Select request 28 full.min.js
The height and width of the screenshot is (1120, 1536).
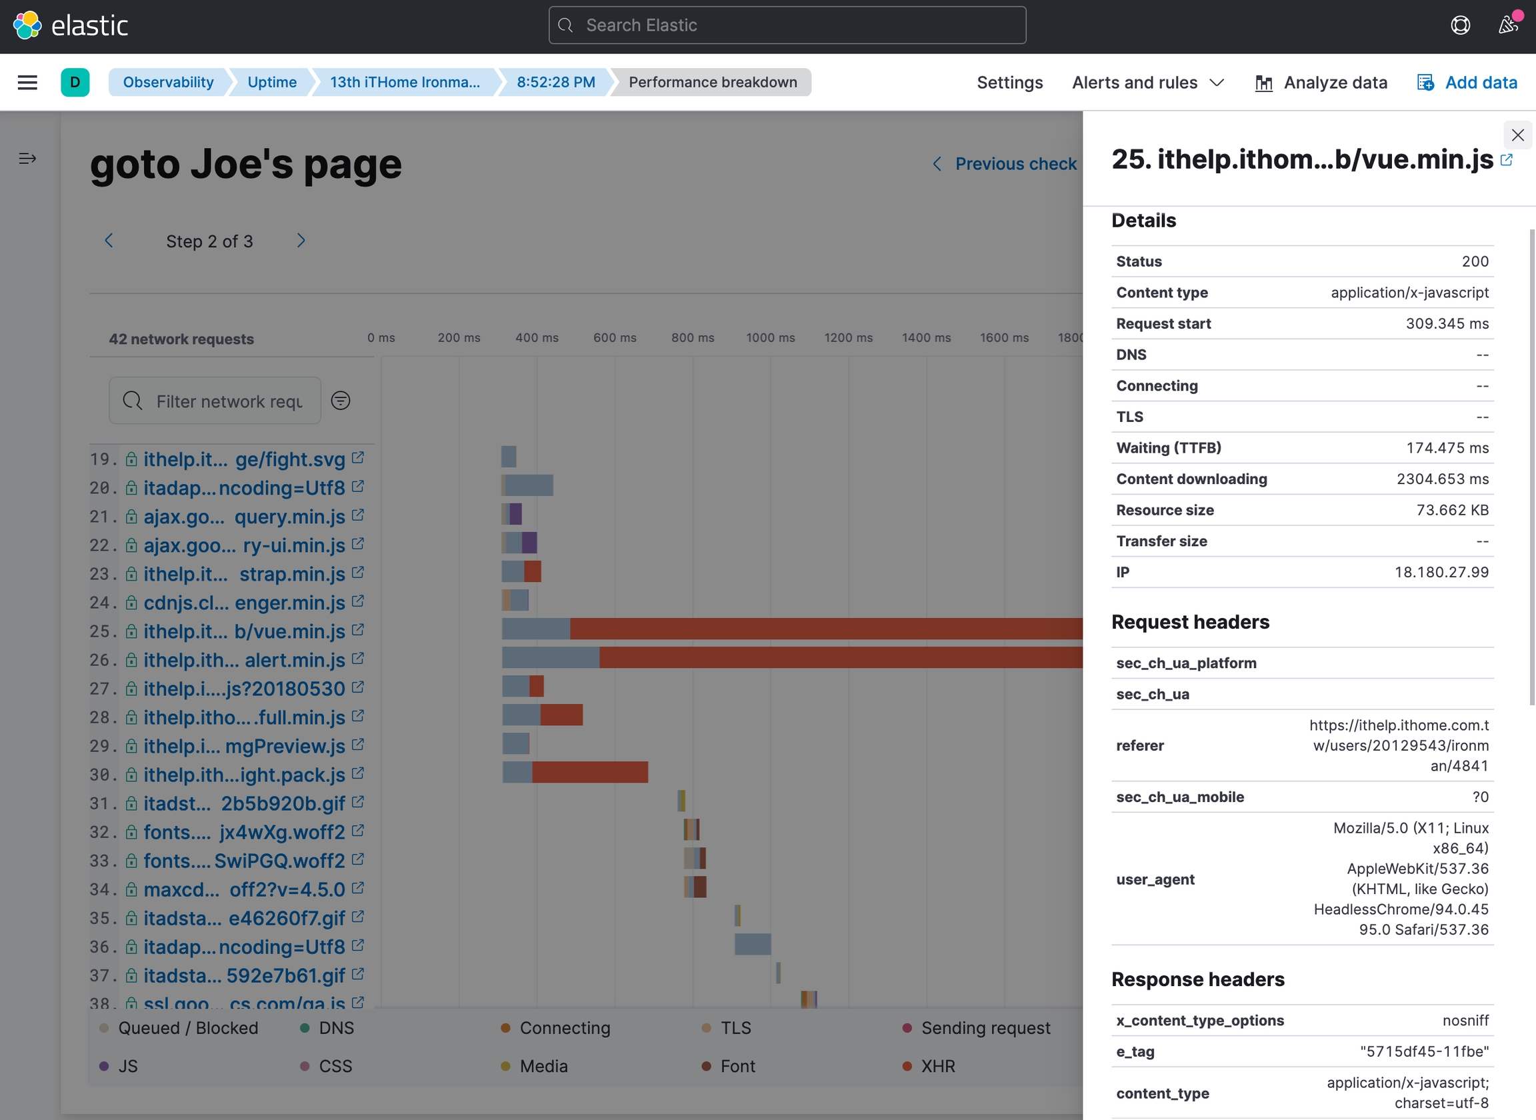244,717
